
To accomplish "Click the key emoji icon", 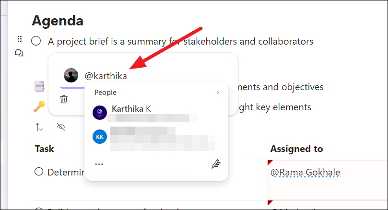I will tap(39, 107).
